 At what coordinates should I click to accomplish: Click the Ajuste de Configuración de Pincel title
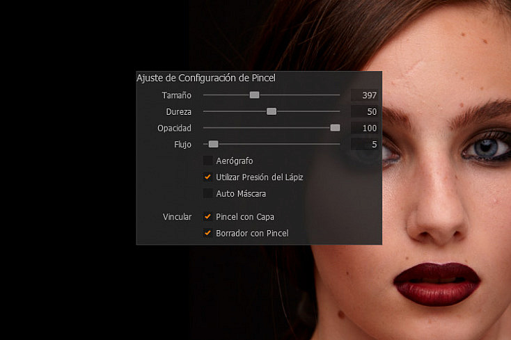[206, 78]
